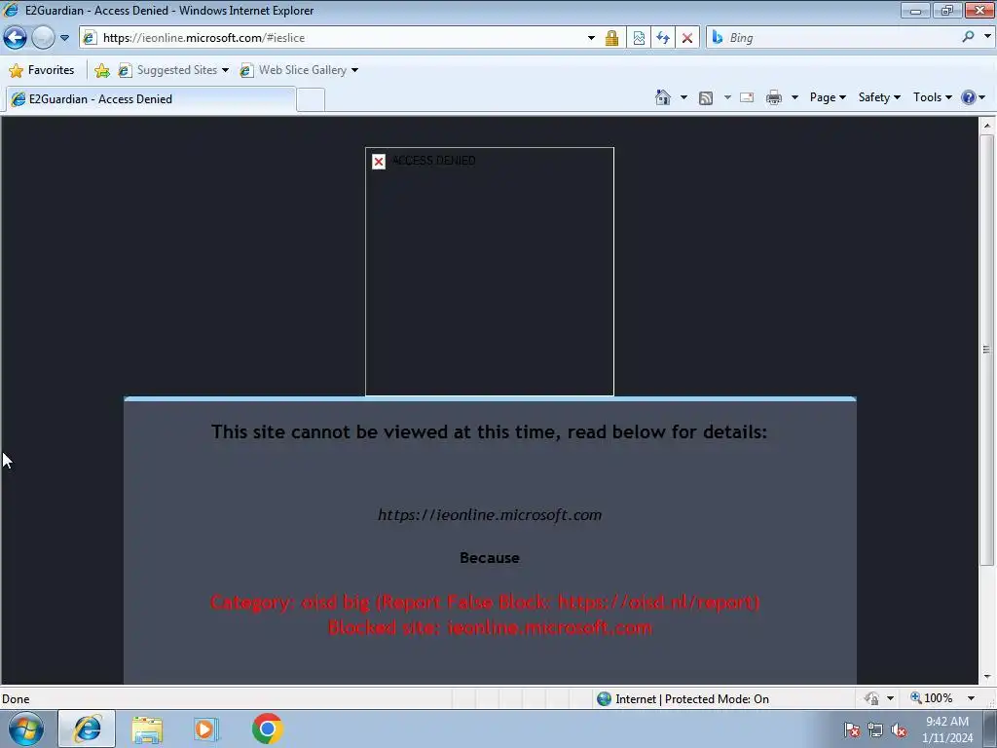Image resolution: width=997 pixels, height=748 pixels.
Task: Click the search magnifier icon
Action: point(968,37)
